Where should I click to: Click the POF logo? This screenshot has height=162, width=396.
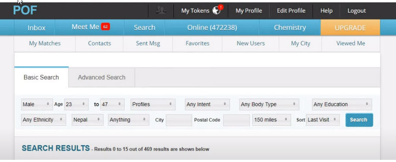(25, 10)
